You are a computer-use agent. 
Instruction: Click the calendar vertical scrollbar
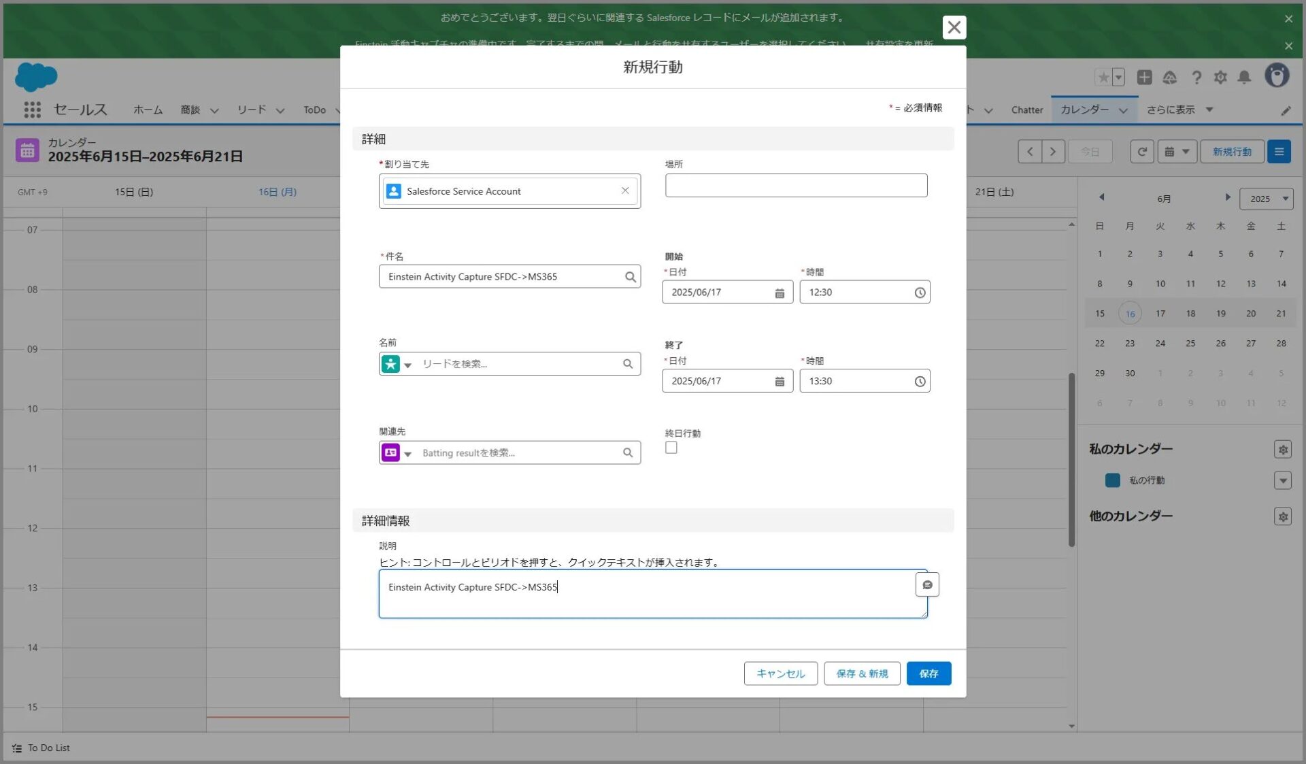point(1071,460)
